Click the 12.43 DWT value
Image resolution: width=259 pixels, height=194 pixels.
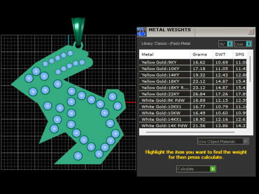pos(222,75)
